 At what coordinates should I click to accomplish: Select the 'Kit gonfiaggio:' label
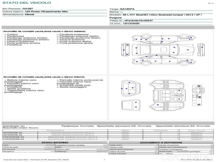click(194, 151)
